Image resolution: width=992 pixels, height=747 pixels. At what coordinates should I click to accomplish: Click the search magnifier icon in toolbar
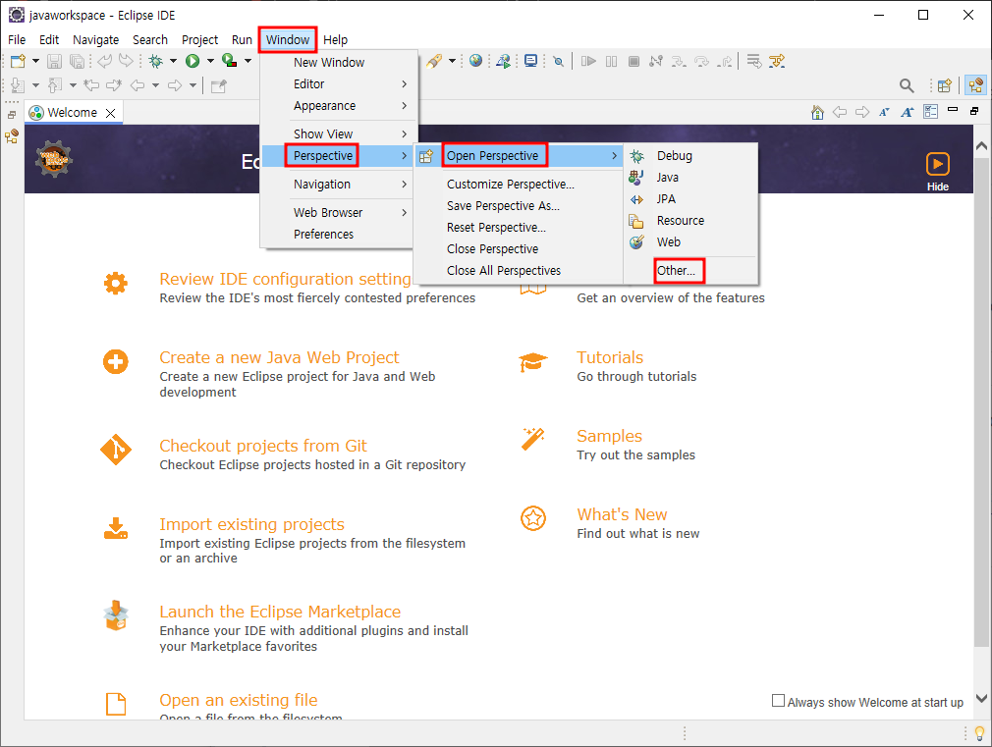(x=907, y=85)
